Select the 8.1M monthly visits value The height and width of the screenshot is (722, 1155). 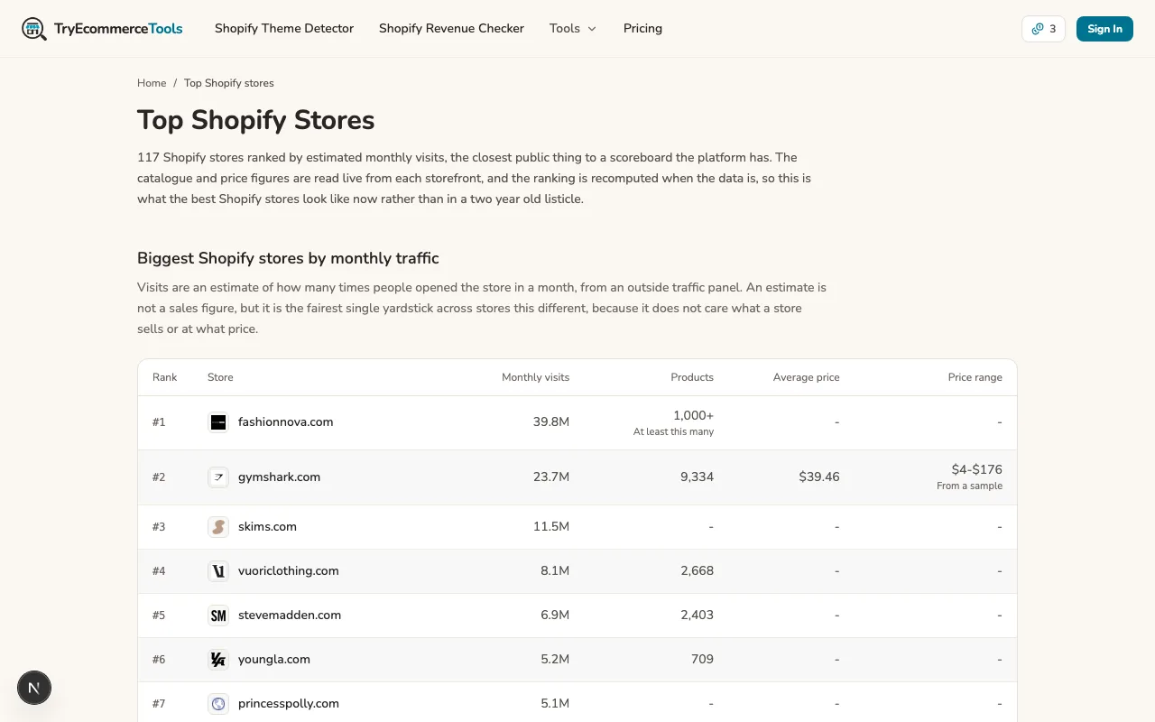point(555,571)
